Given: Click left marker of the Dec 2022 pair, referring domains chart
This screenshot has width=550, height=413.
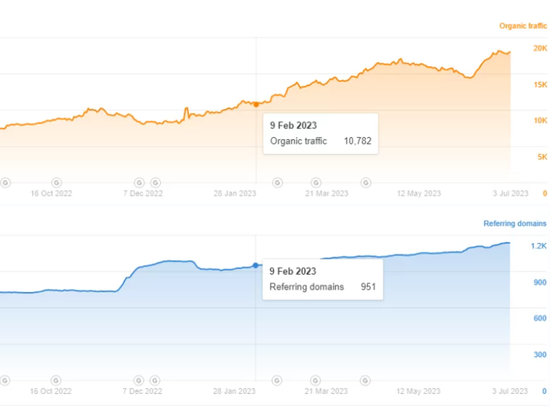Looking at the screenshot, I should [x=139, y=380].
